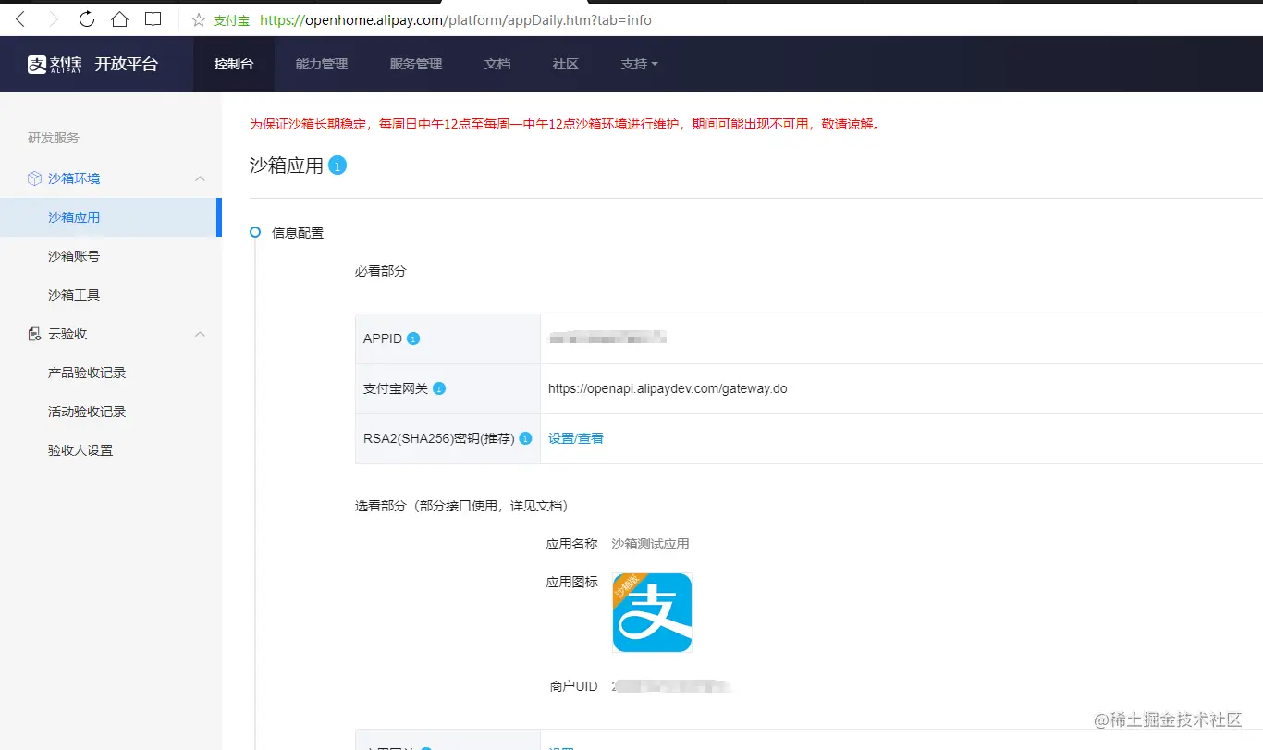
Task: Open the 服务管理 navigation tab
Action: coord(416,64)
